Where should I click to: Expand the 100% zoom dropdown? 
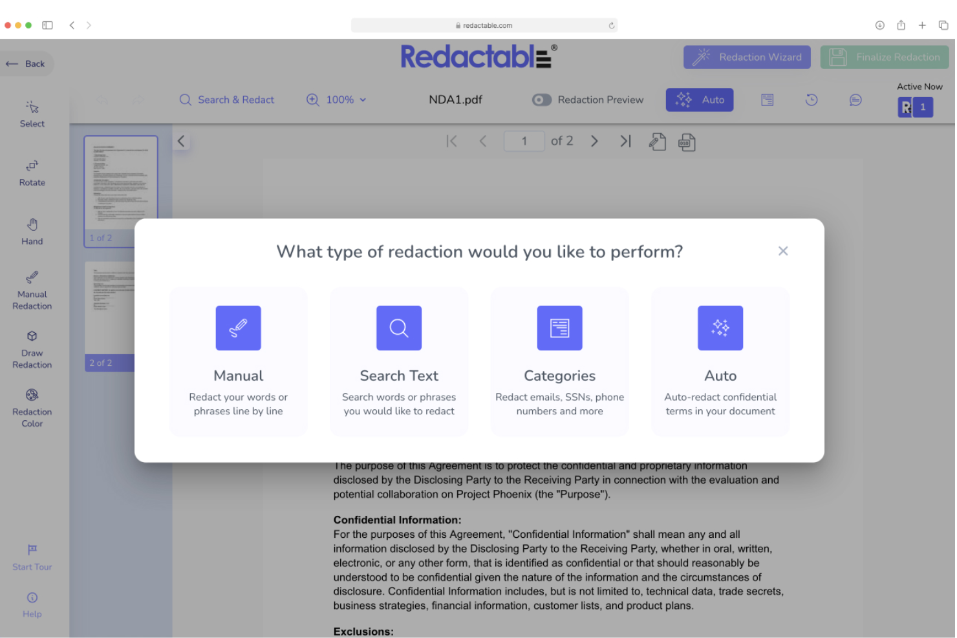[x=347, y=100]
